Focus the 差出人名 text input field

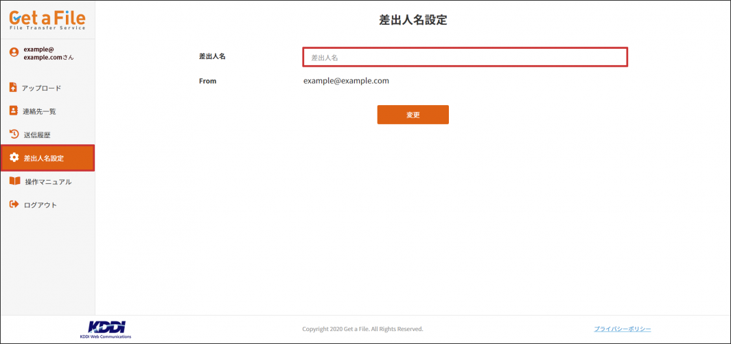point(465,58)
